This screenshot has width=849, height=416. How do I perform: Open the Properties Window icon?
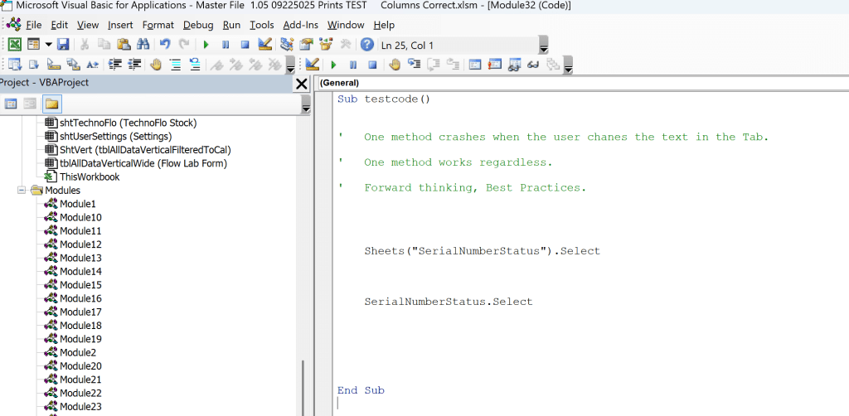coord(305,44)
